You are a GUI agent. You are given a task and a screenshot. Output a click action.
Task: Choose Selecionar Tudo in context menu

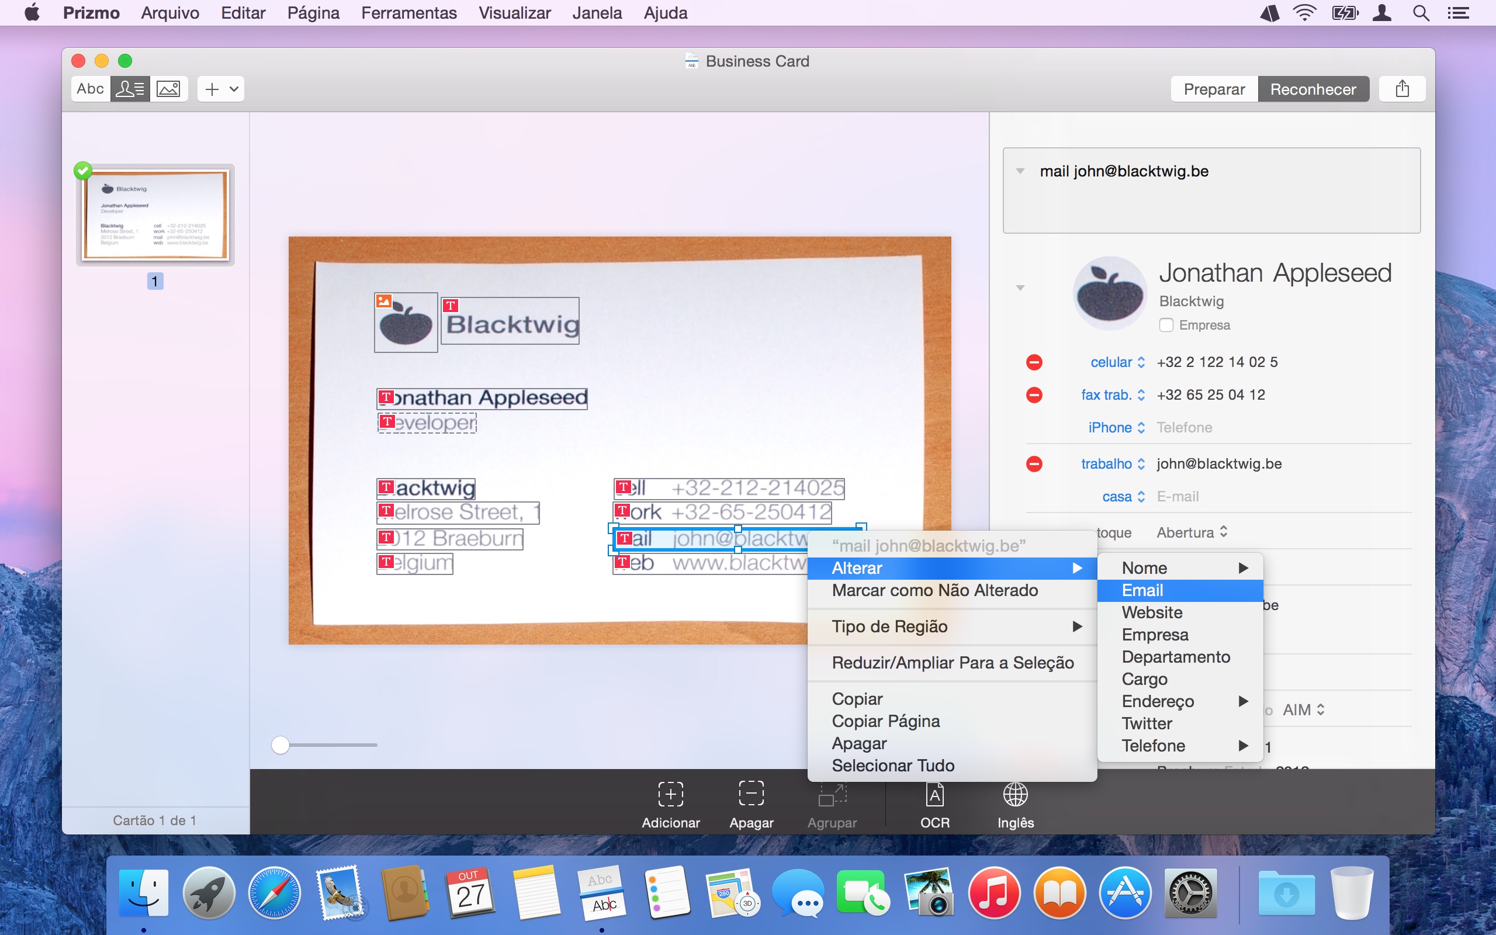(x=952, y=766)
